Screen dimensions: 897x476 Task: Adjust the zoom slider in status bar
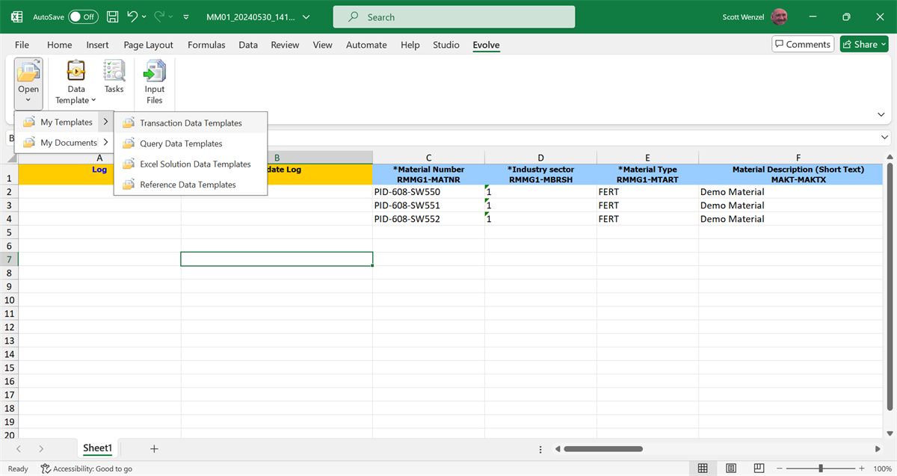click(x=821, y=469)
